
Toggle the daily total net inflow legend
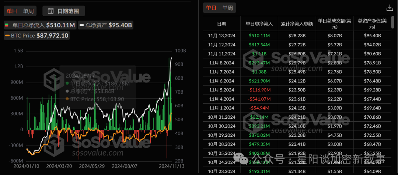41,25
